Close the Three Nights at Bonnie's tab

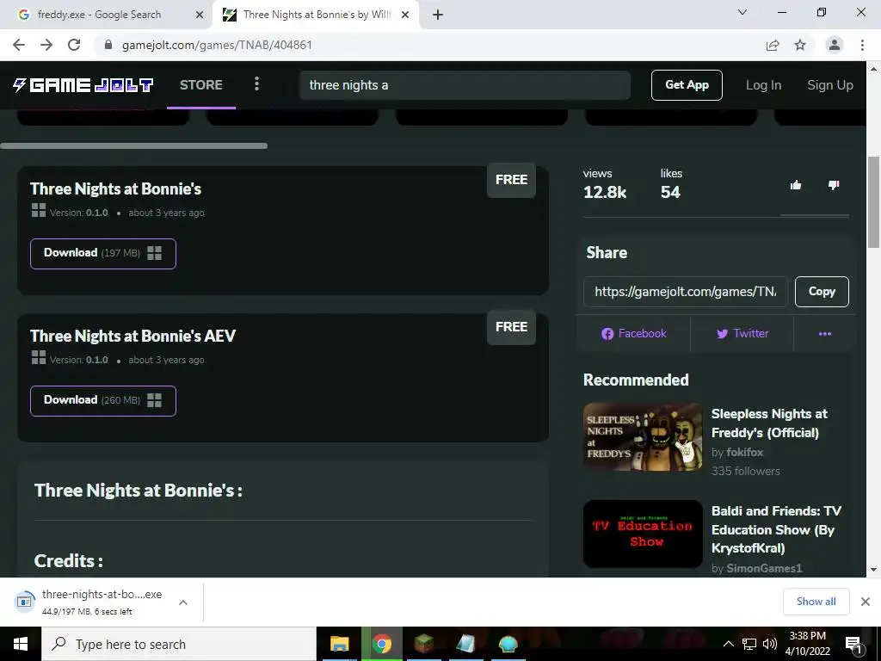[405, 15]
